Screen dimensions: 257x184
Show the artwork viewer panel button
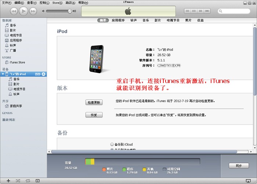(37, 181)
